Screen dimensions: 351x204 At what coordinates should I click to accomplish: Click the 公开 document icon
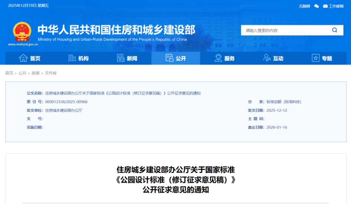pos(169,58)
